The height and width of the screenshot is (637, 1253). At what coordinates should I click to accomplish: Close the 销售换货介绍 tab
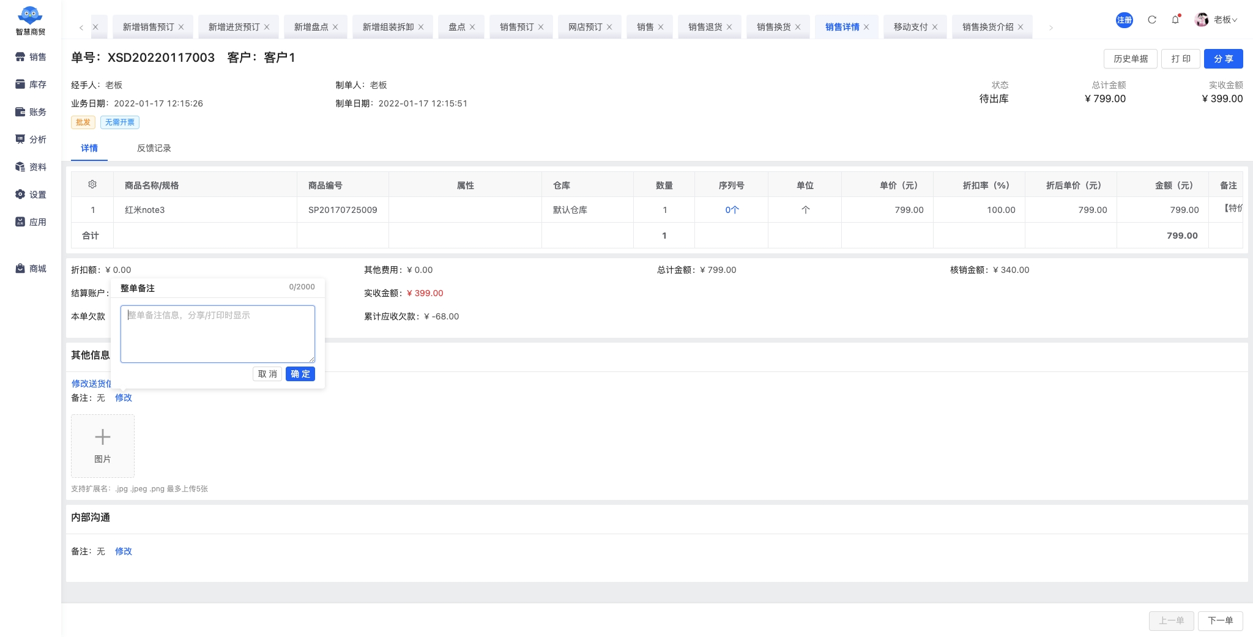point(1021,27)
